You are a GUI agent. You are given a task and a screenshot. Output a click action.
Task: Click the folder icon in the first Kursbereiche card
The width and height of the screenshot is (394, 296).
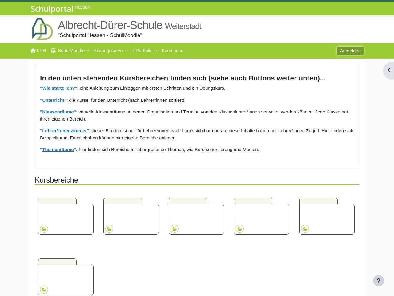tap(44, 229)
